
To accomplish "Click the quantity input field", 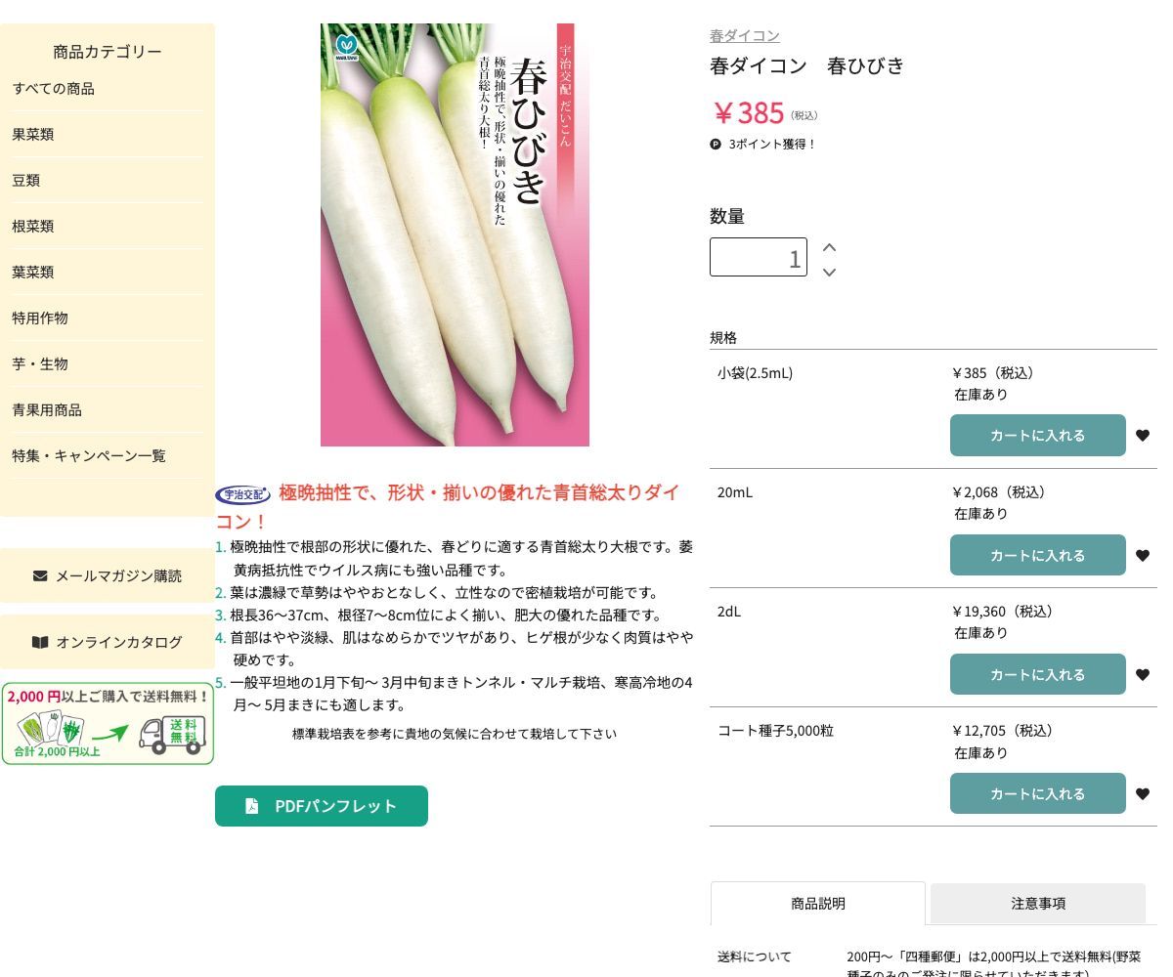I will [758, 257].
